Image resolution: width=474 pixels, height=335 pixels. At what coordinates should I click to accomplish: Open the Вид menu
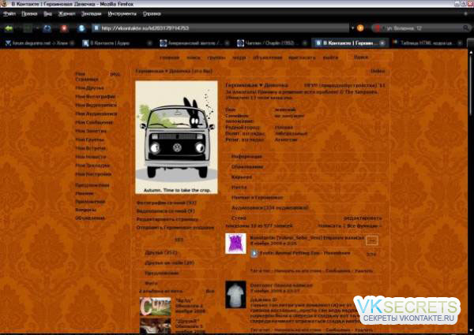tap(47, 13)
